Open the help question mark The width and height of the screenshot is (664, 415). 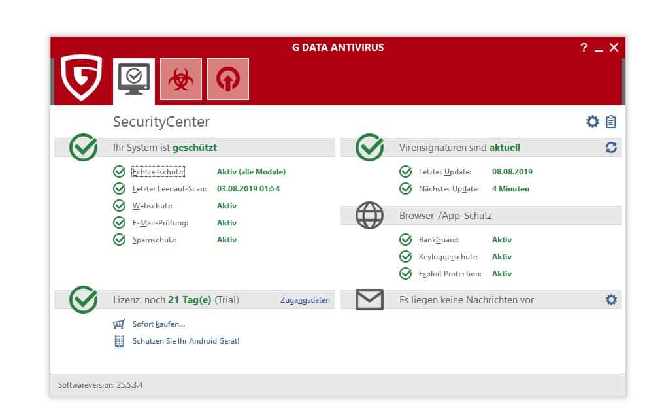point(584,48)
